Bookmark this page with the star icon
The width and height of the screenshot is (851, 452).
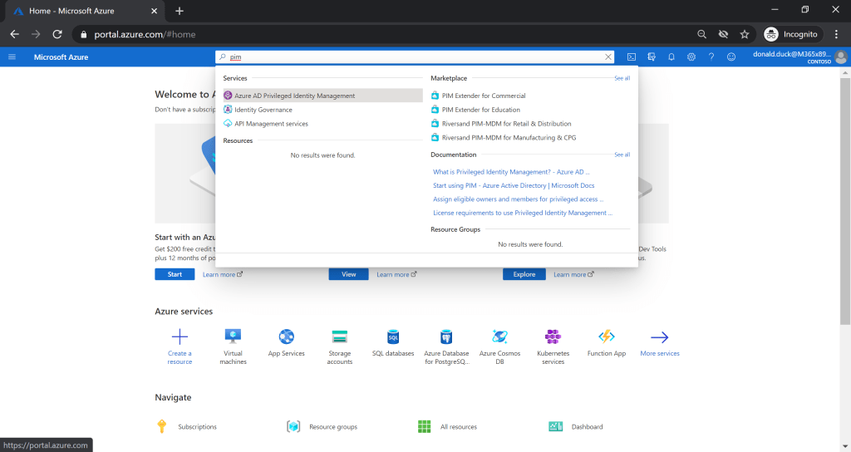(x=745, y=34)
